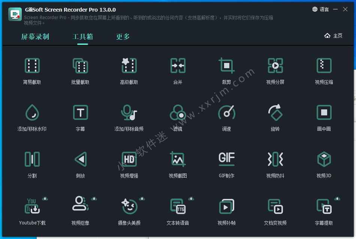Open the 批量截取 batch cut tool
The image size is (356, 239).
click(x=80, y=71)
